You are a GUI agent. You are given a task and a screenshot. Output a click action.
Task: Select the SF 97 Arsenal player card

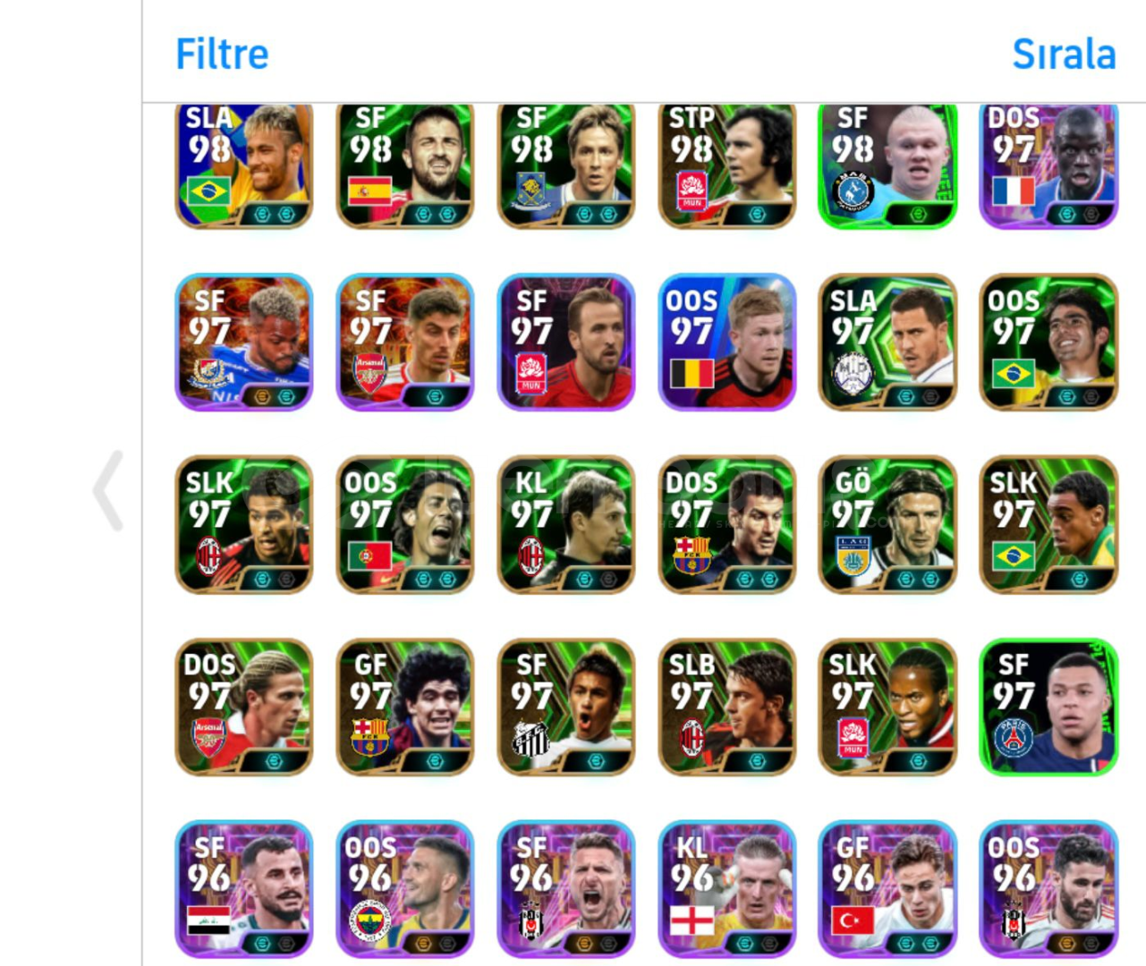pyautogui.click(x=405, y=343)
